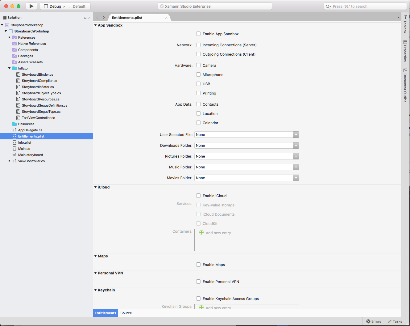Switch to the Source tab
This screenshot has width=410, height=326.
[126, 313]
